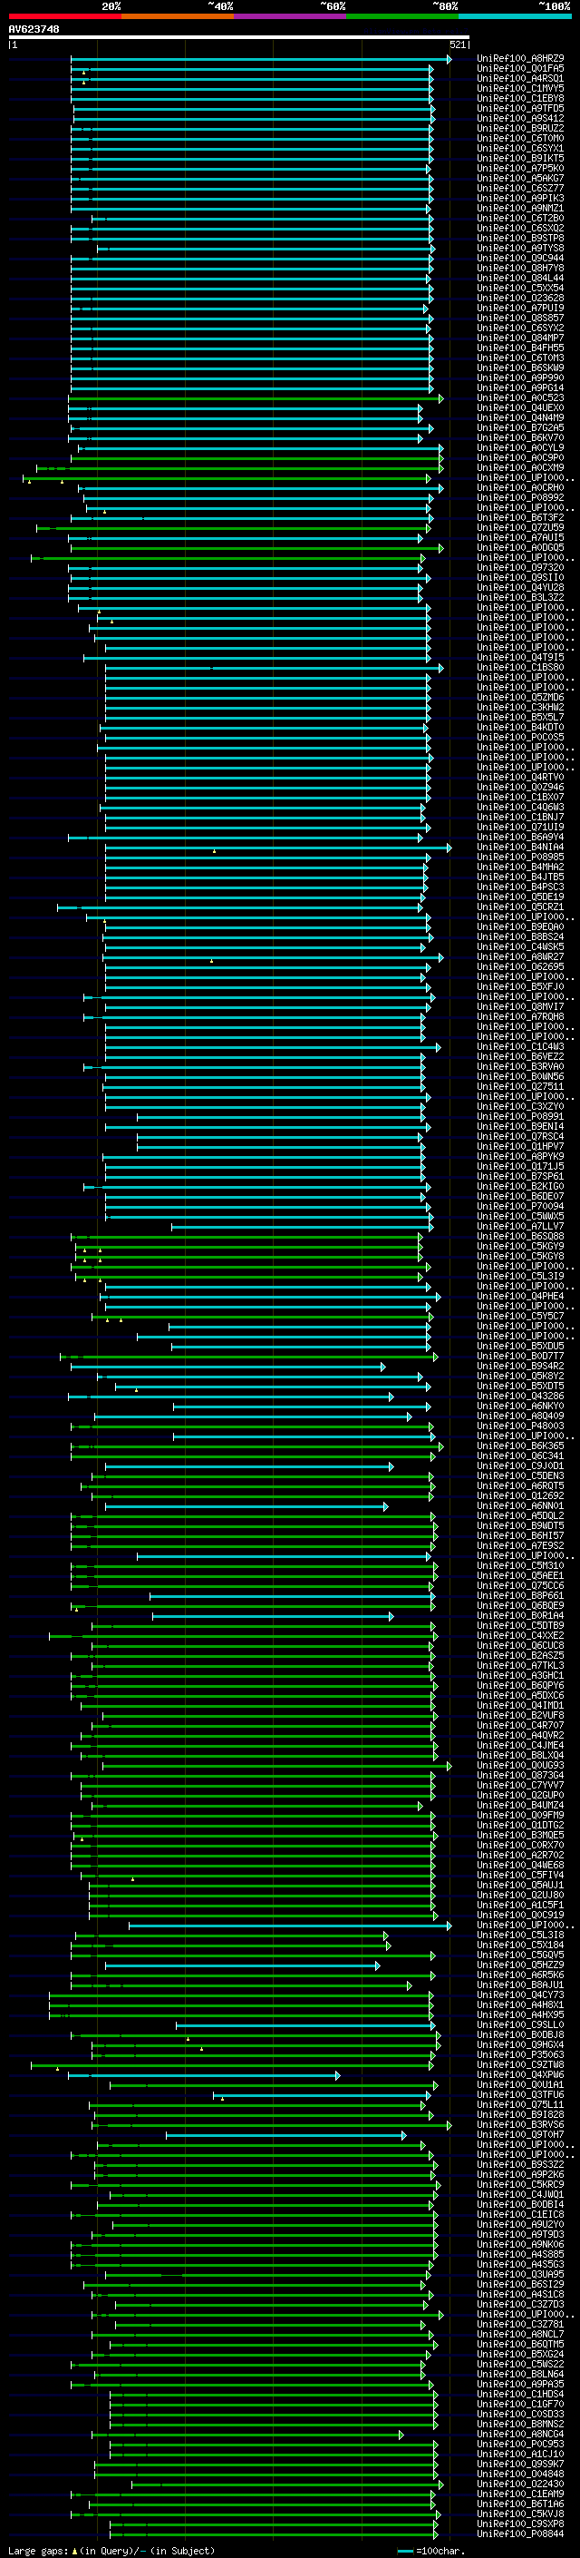
Task: Open the UniRef100_A0CXM9 label
Action: point(520,467)
